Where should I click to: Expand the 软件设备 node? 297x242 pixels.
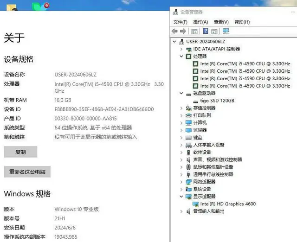click(181, 153)
